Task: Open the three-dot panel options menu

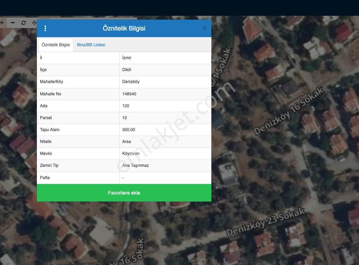Action: [x=45, y=28]
